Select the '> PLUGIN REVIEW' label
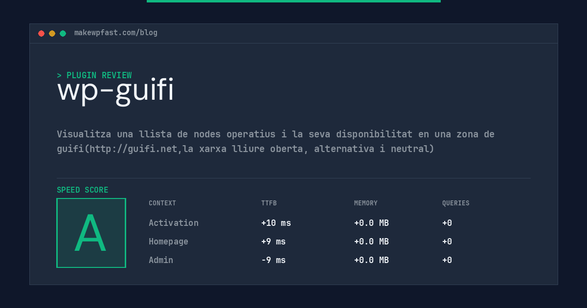The height and width of the screenshot is (308, 587). (x=94, y=75)
